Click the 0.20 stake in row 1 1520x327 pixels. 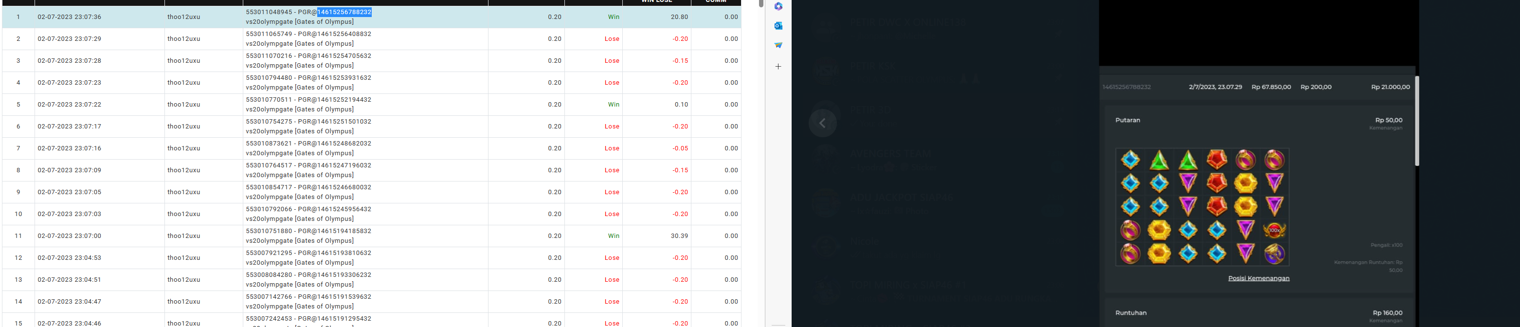(554, 17)
